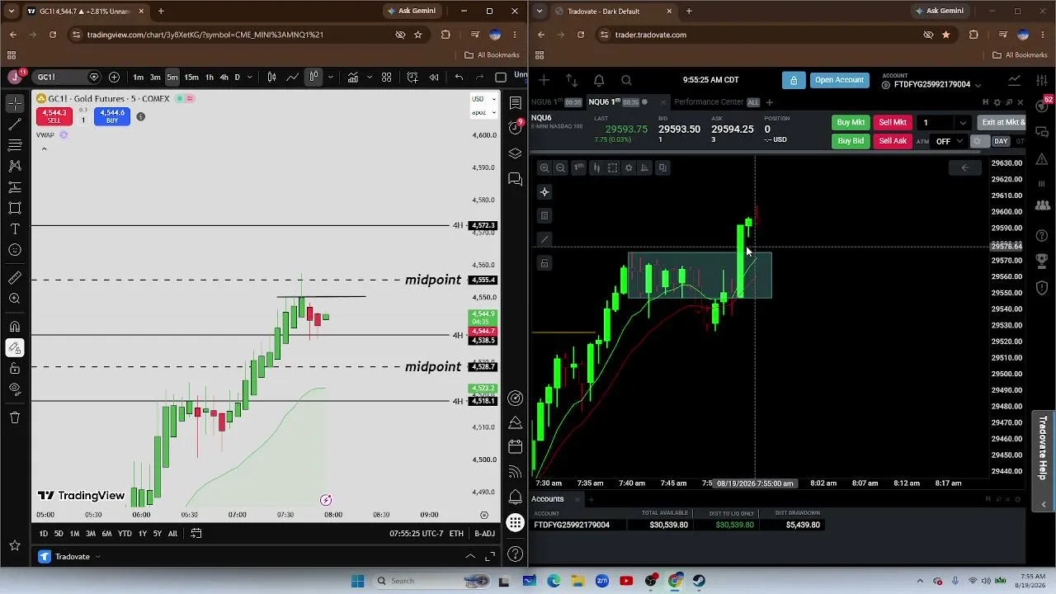This screenshot has width=1056, height=594.
Task: Select the All date range in TradingView
Action: (172, 534)
